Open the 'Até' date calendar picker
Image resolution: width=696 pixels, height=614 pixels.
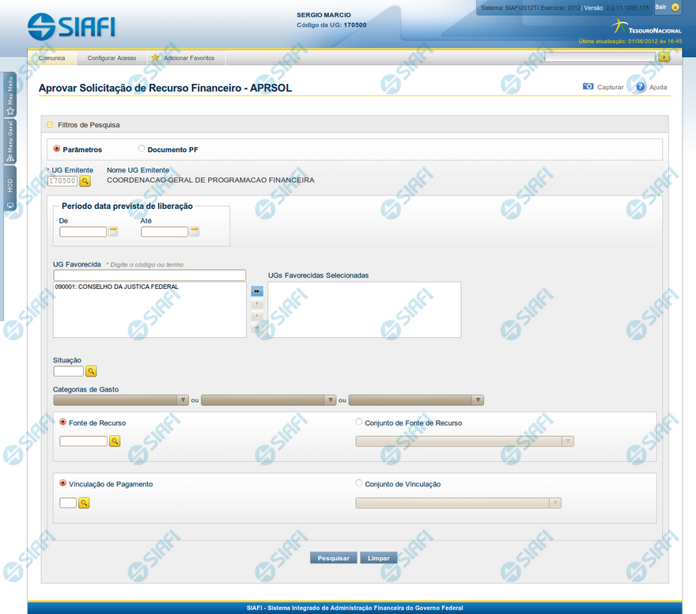(x=195, y=232)
